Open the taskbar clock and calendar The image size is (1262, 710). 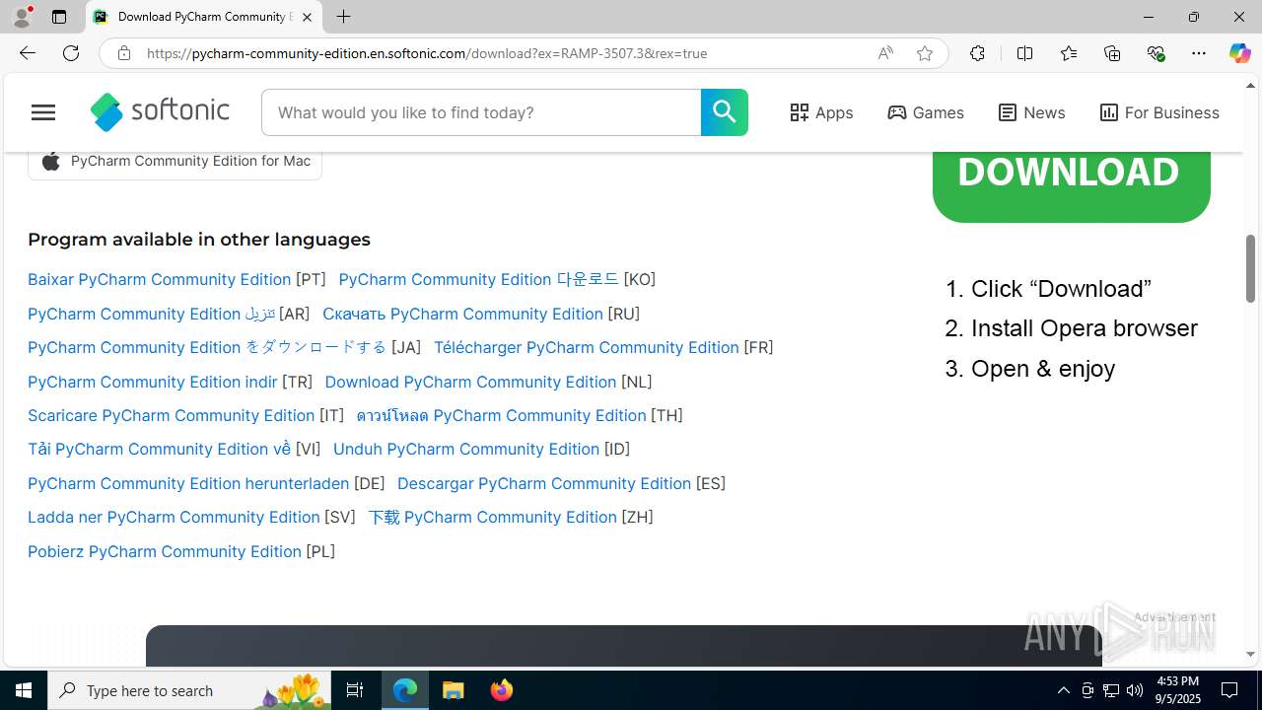point(1177,690)
